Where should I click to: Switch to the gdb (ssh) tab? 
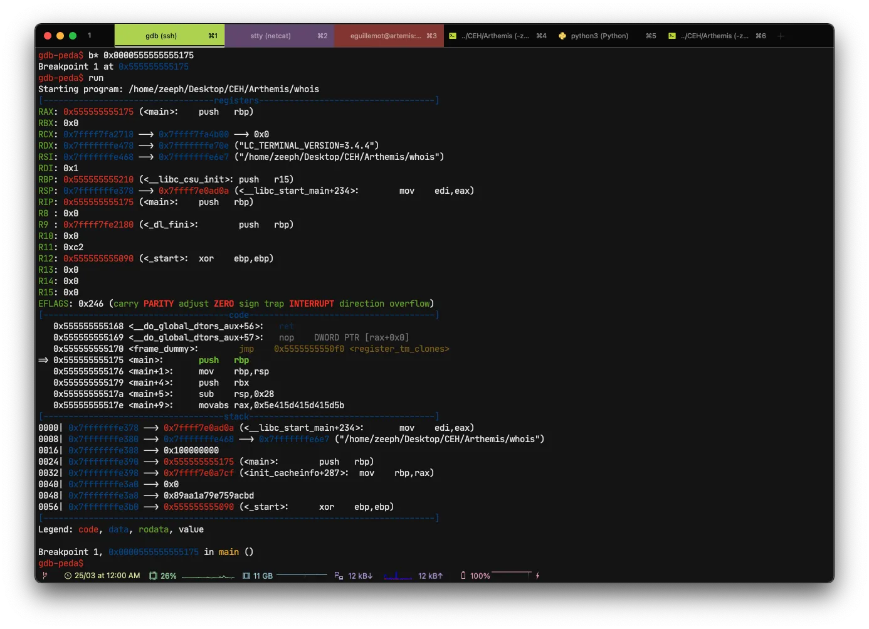click(x=161, y=36)
